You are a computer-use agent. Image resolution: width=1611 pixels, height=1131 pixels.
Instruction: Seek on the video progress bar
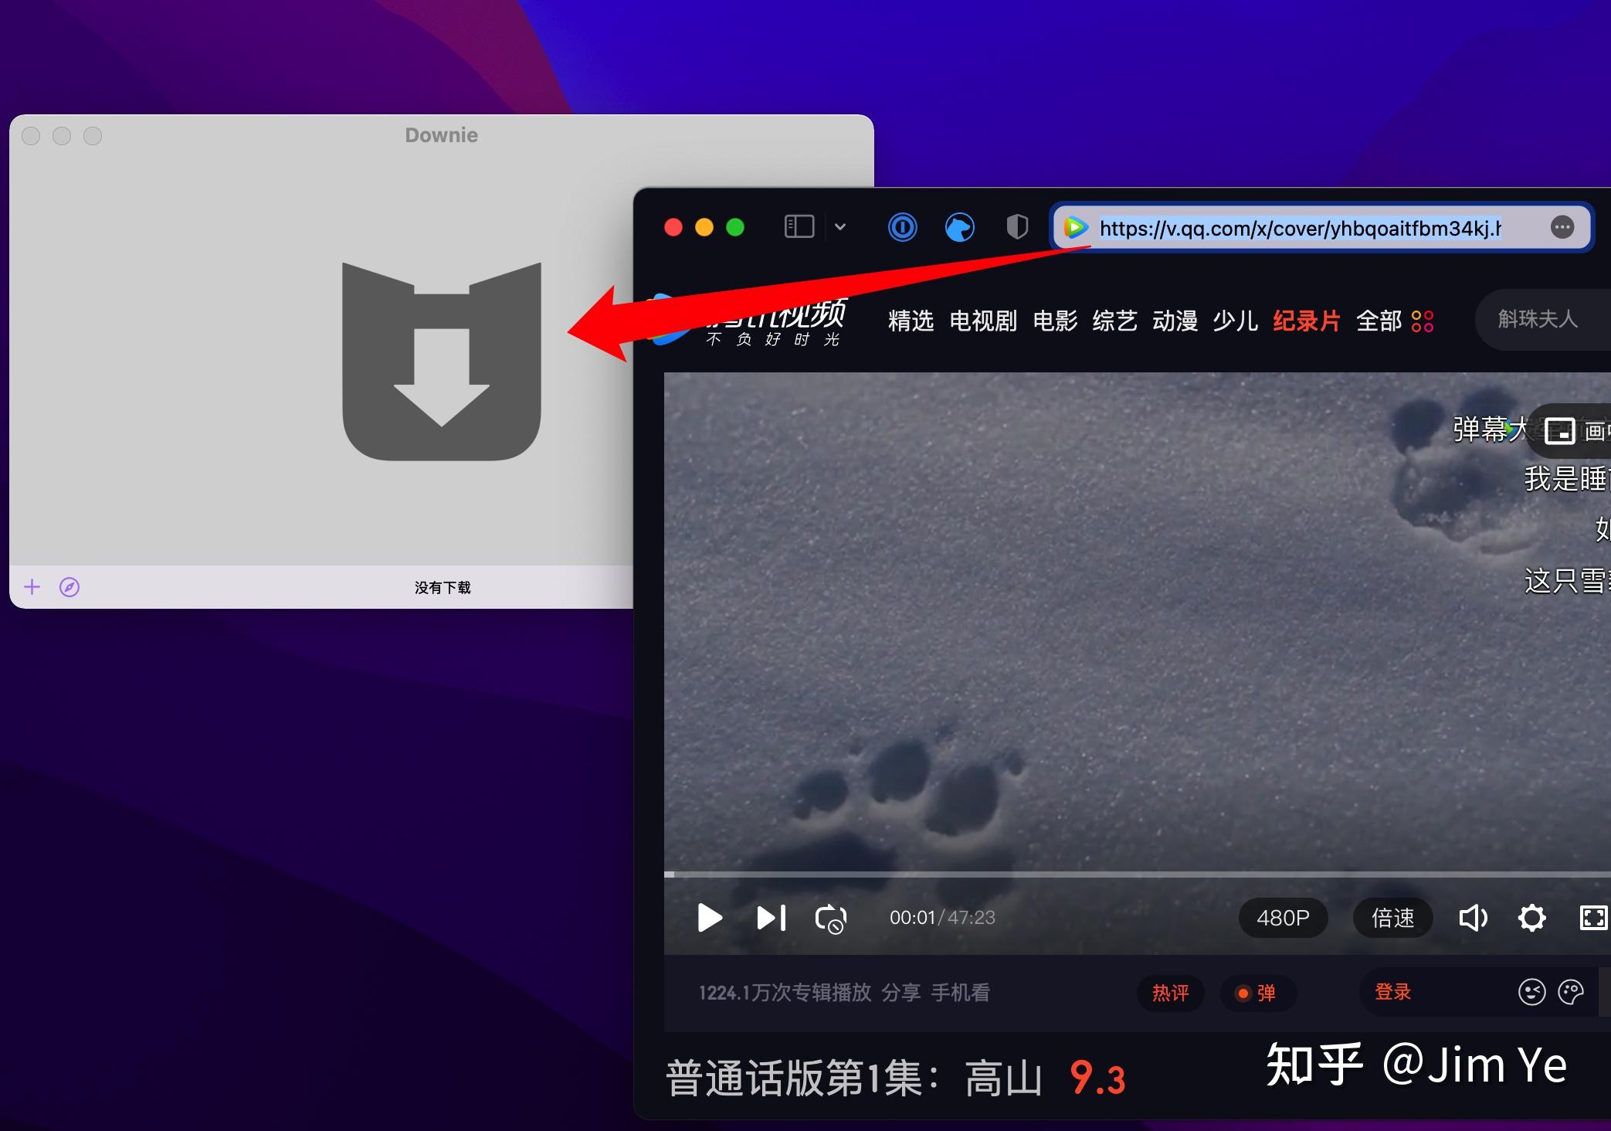click(x=1138, y=874)
